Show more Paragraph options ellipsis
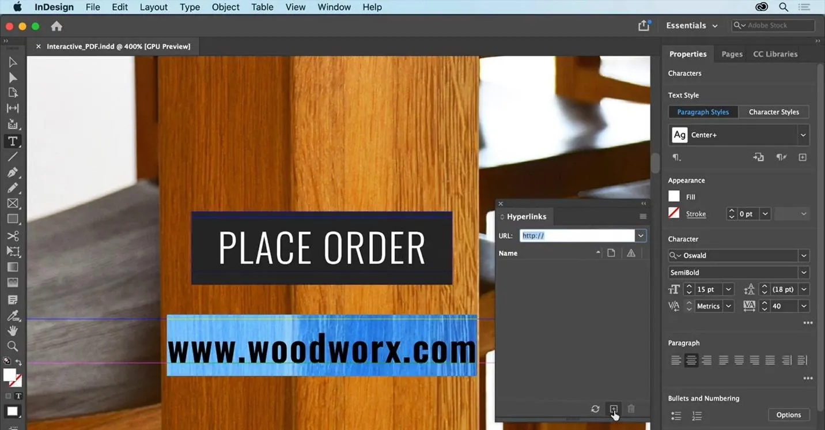The height and width of the screenshot is (430, 825). [x=808, y=379]
